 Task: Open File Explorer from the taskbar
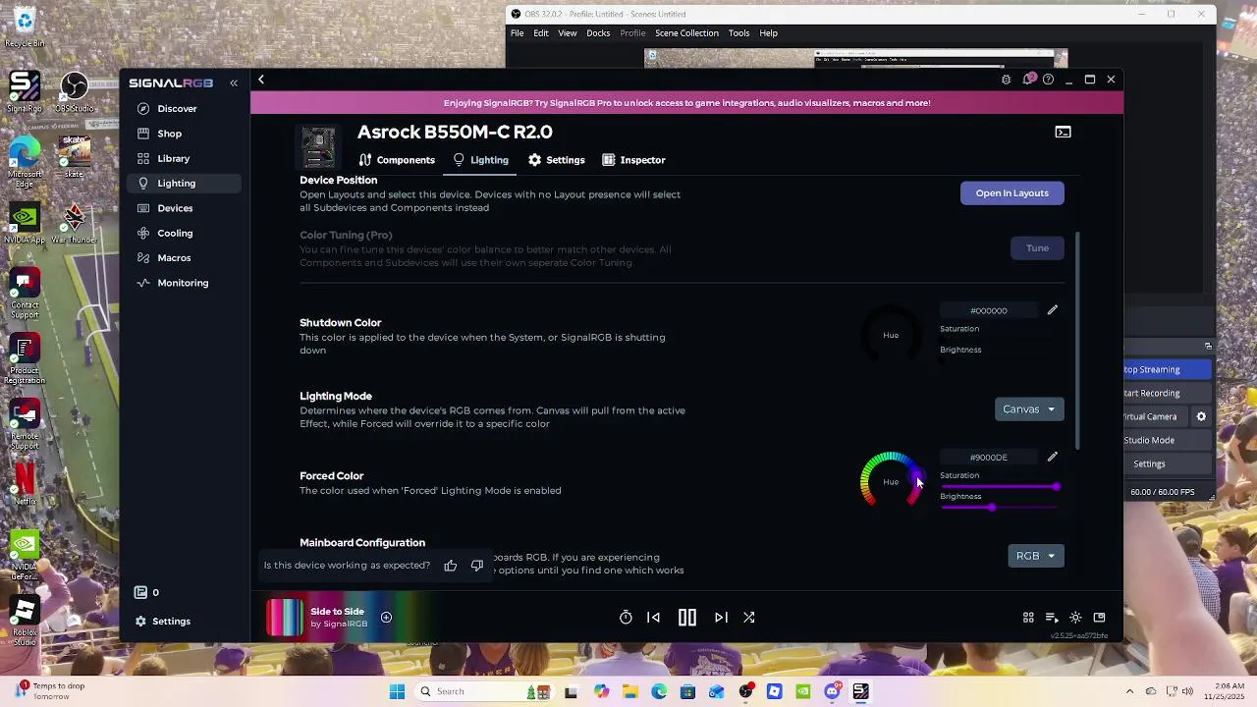pos(629,691)
